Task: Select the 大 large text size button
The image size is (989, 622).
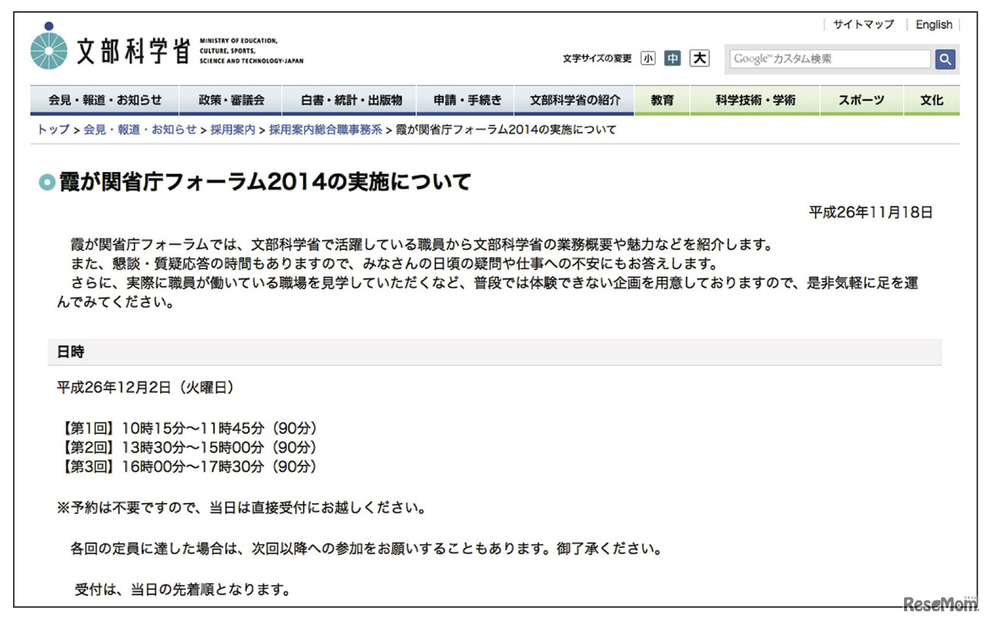Action: coord(699,59)
